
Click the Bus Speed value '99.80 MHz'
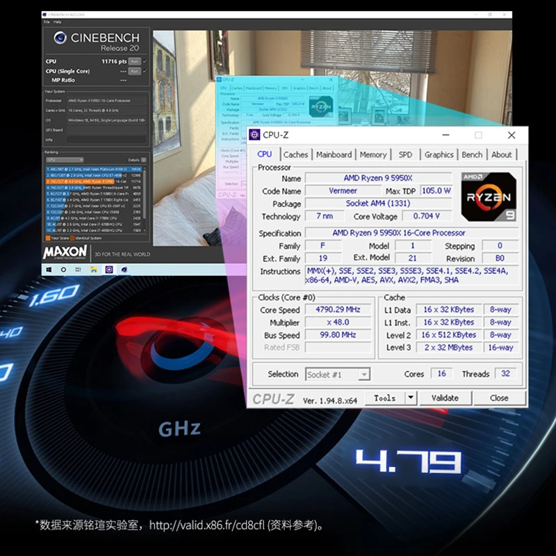(x=338, y=335)
